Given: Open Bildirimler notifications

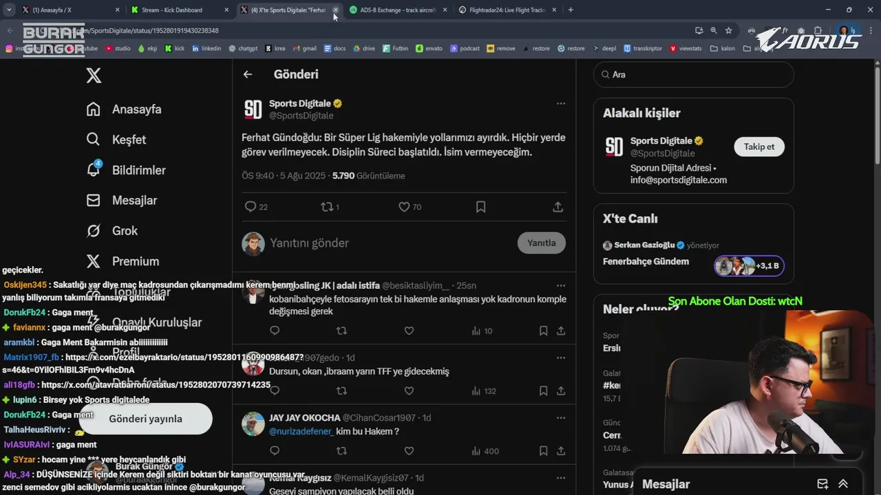Looking at the screenshot, I should (x=126, y=170).
